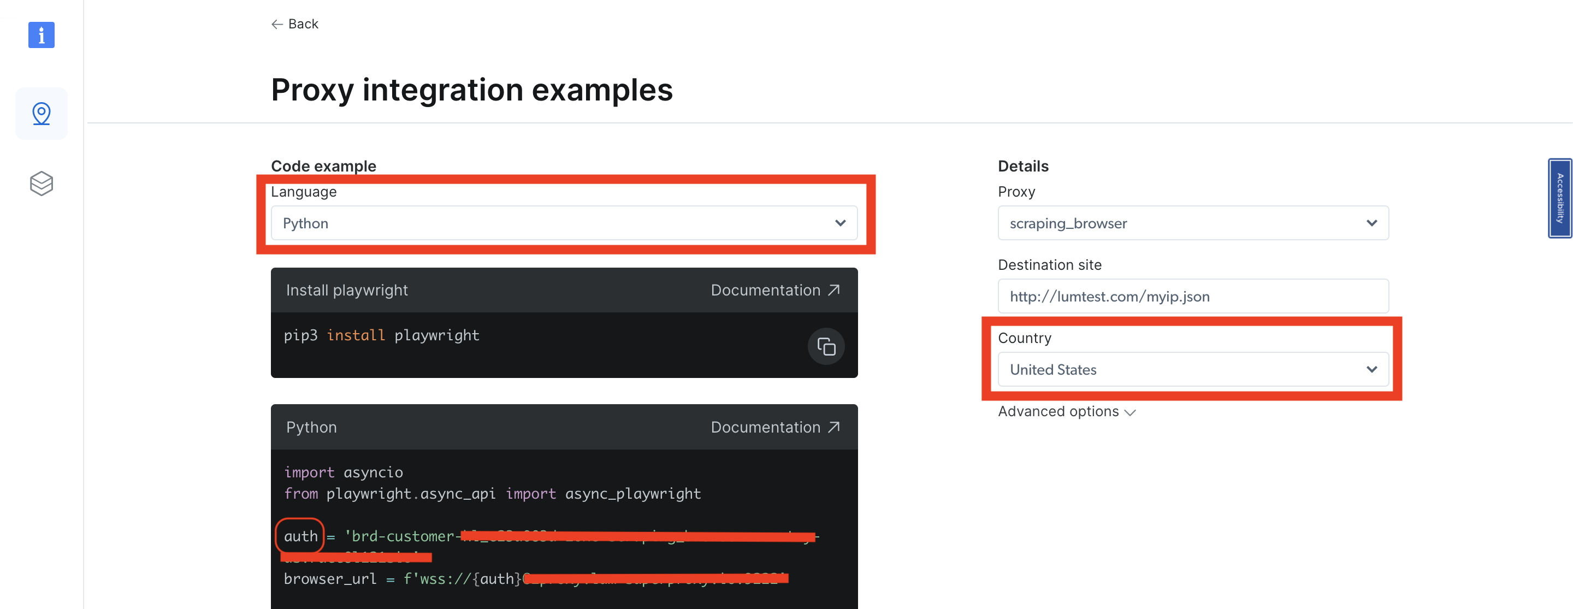Image resolution: width=1573 pixels, height=609 pixels.
Task: Click the Destination site URL input field
Action: (1192, 296)
